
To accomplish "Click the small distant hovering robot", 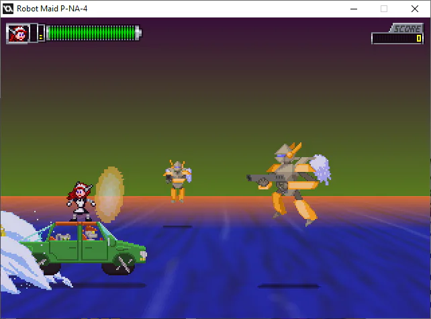I will click(177, 181).
